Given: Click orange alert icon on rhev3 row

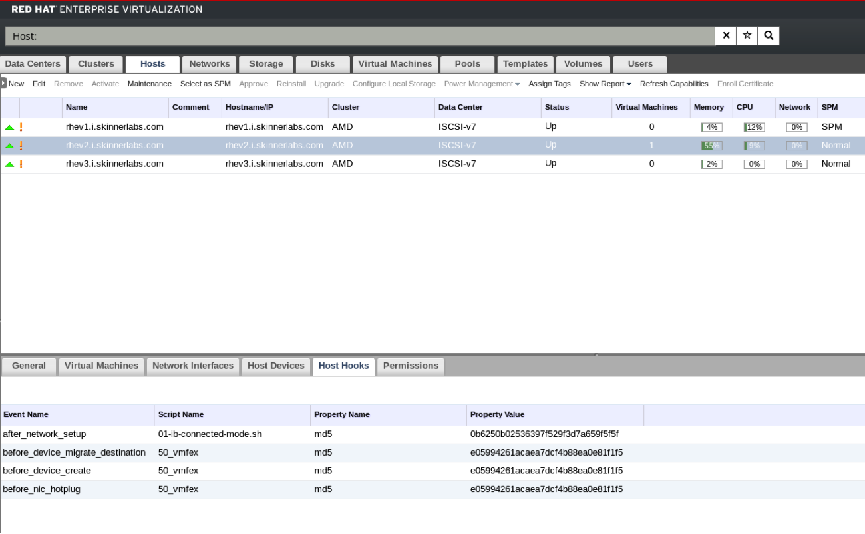Looking at the screenshot, I should coord(21,164).
